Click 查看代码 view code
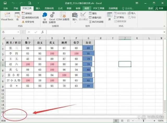Viewport: 167px width, 123px height. 95,17
